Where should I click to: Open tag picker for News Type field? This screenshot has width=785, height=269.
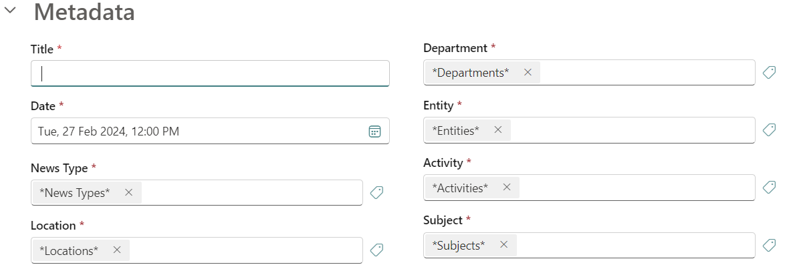point(377,193)
